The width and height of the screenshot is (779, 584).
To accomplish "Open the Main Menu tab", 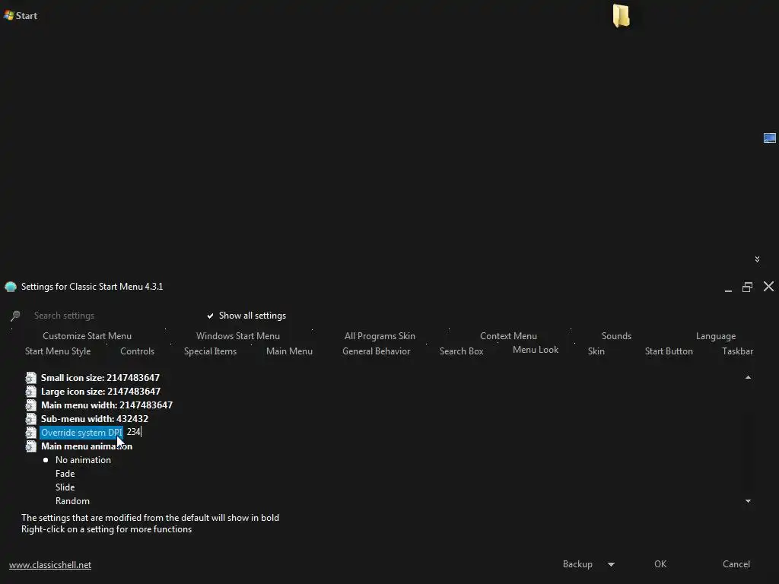I will coord(289,351).
